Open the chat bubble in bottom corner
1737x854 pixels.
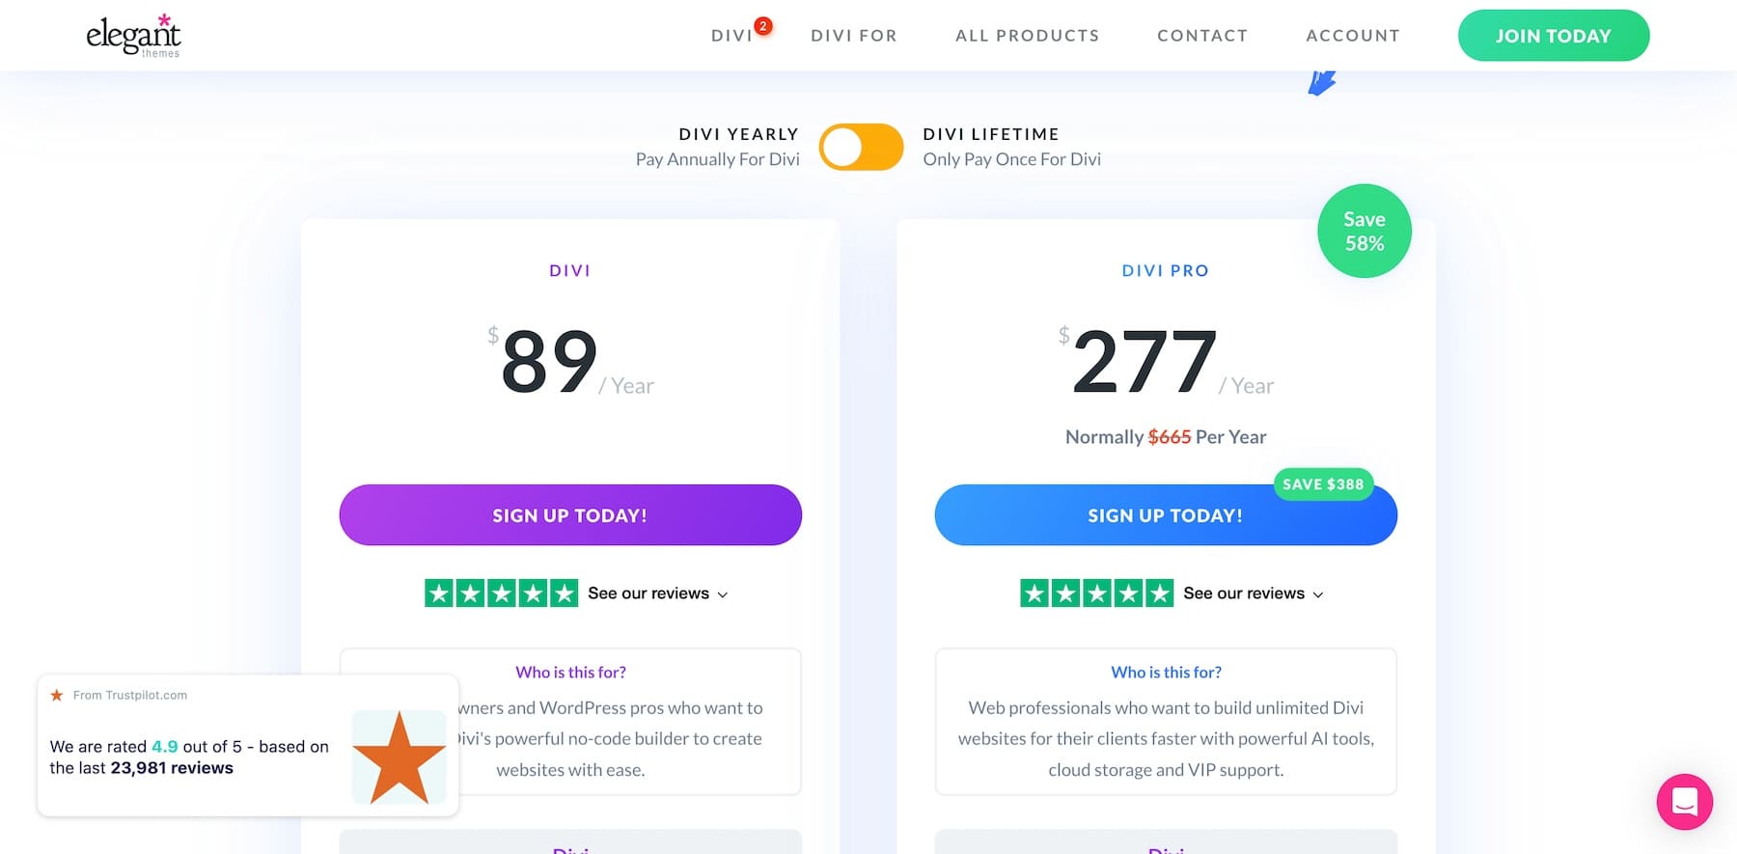[x=1684, y=802]
